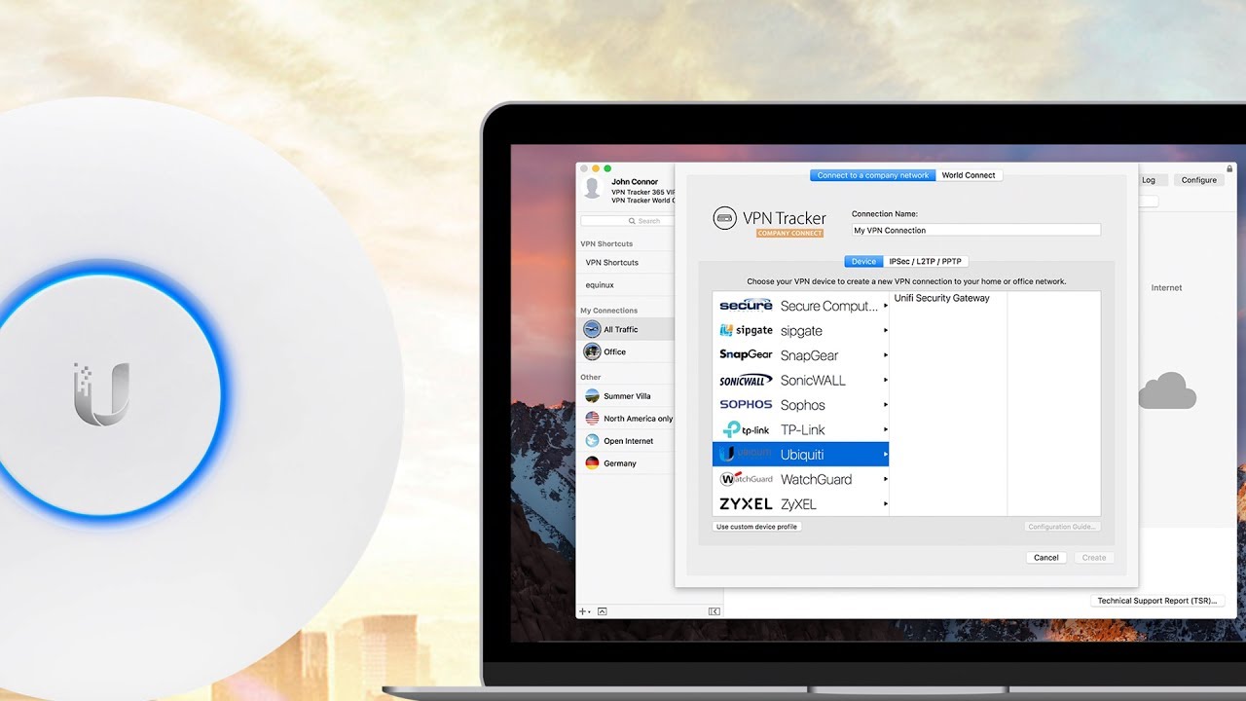The width and height of the screenshot is (1246, 701).
Task: Select the Connect to a company network tab
Action: click(873, 175)
